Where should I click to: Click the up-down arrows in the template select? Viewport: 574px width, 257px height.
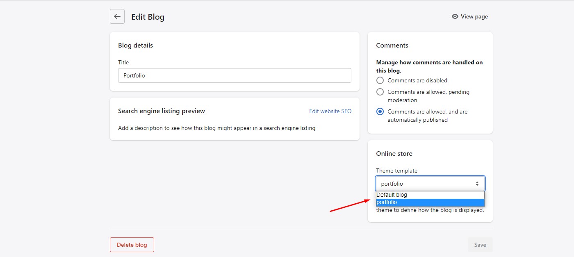(x=477, y=184)
